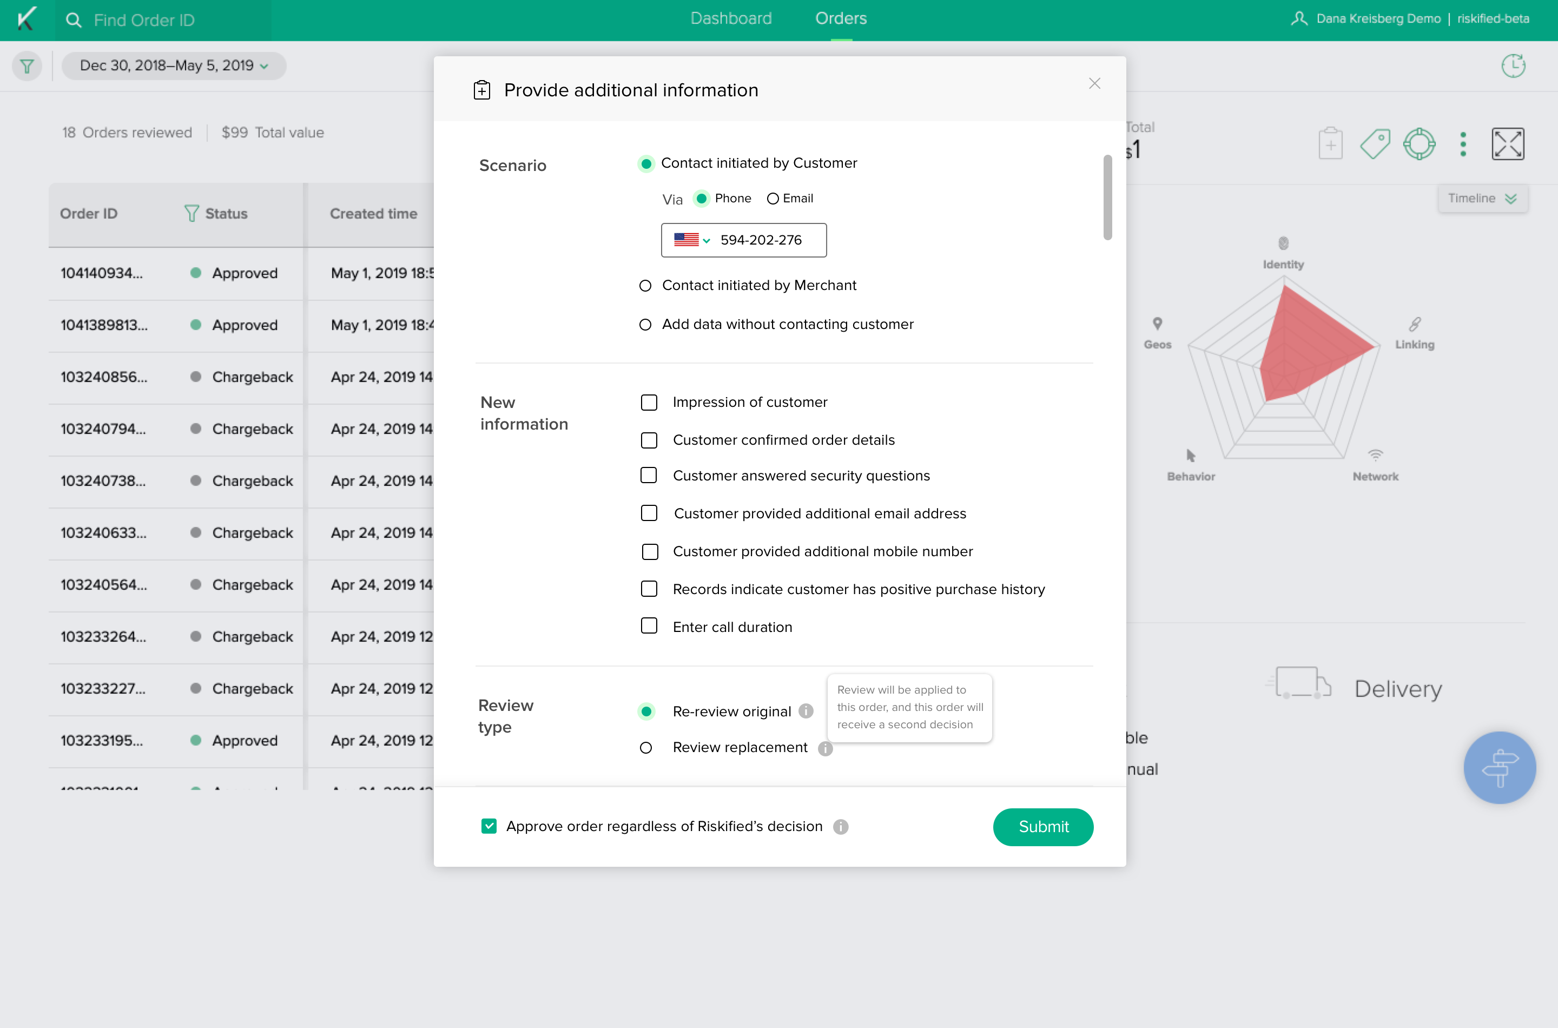The height and width of the screenshot is (1028, 1558).
Task: Open order row 103240738...
Action: [241, 480]
